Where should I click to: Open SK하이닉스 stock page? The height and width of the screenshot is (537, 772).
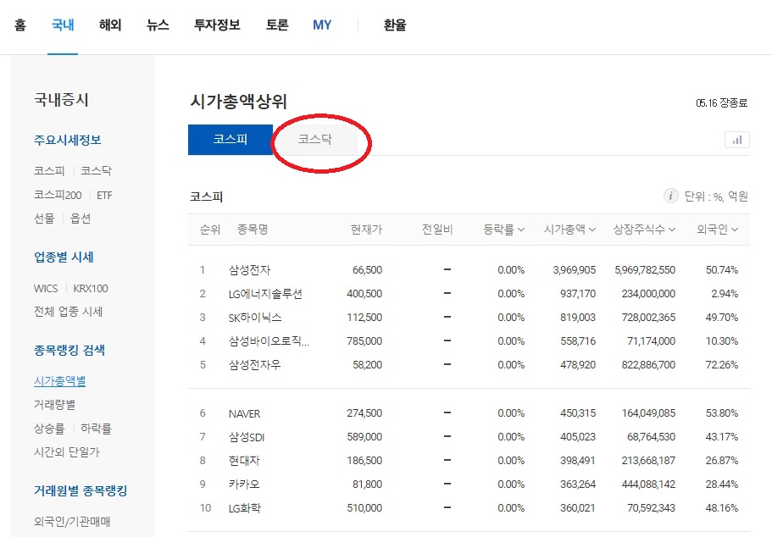(255, 318)
